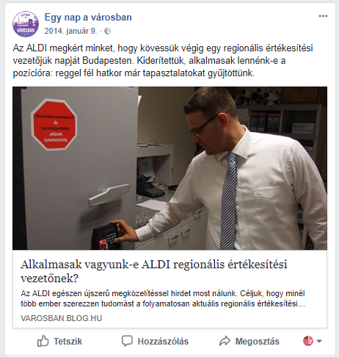Open the three-dots post options menu
Screen dimensions: 339x357
coord(323,16)
